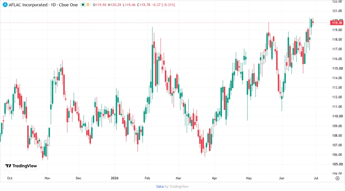345x191 pixels.
Task: Click the 118.00 price axis value
Action: tap(337, 40)
